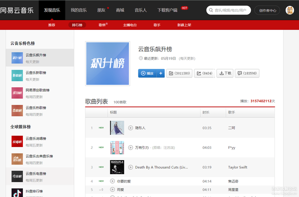Click the share button (8434)
The width and height of the screenshot is (299, 197).
click(x=205, y=73)
